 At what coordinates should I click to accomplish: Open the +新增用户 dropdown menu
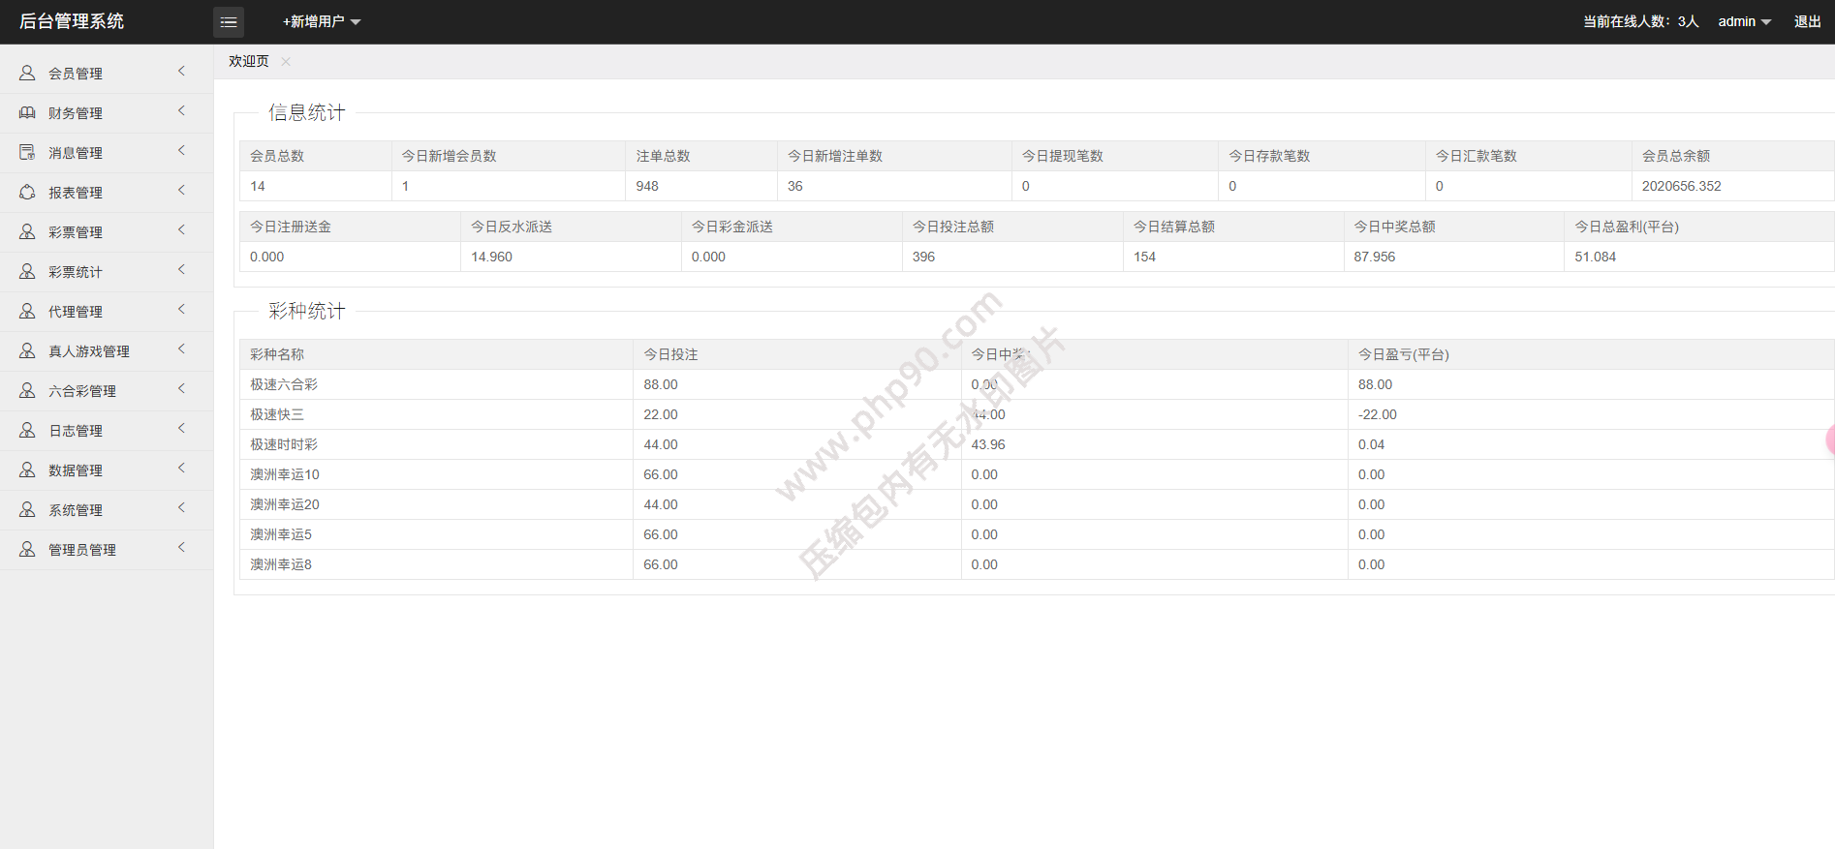tap(321, 21)
